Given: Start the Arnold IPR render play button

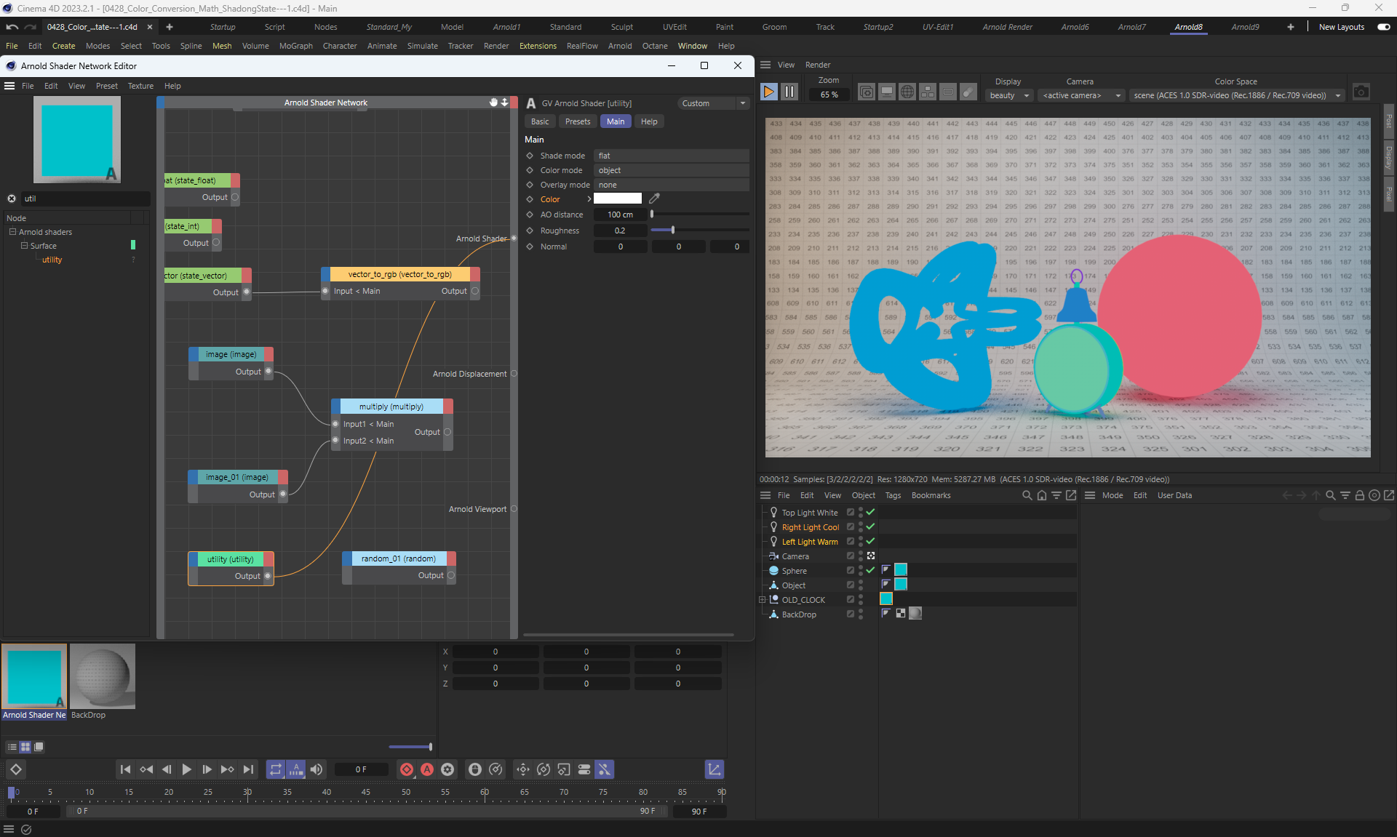Looking at the screenshot, I should 768,92.
